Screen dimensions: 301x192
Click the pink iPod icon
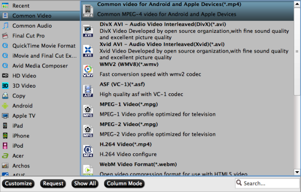click(5, 146)
